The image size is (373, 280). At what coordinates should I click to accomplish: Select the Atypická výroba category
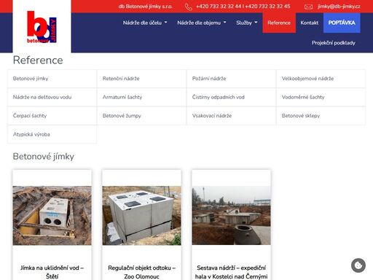pos(52,134)
